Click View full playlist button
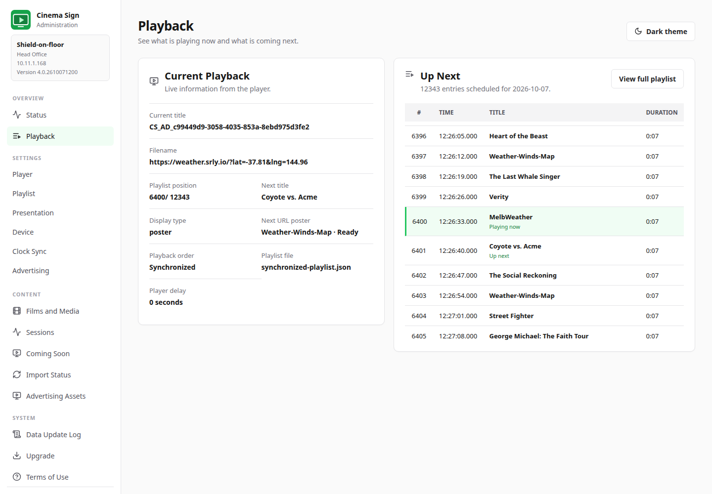 pos(647,79)
